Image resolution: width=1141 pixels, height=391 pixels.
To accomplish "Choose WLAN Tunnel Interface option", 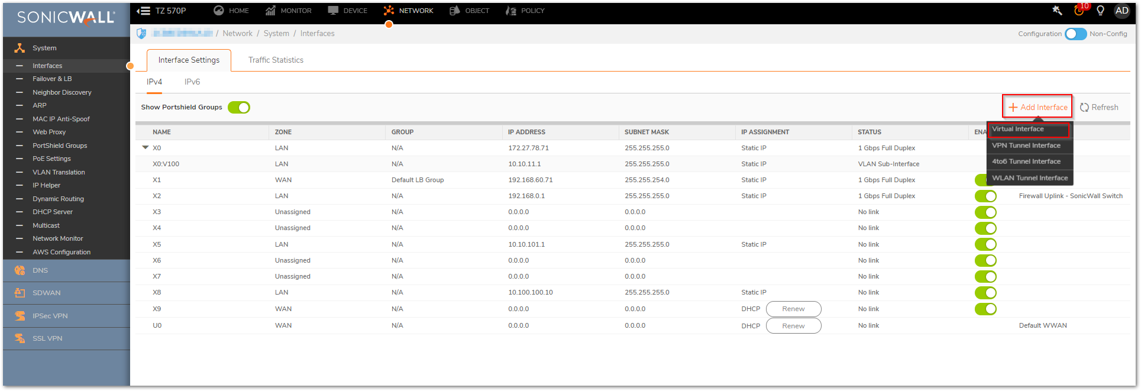I will click(1029, 178).
